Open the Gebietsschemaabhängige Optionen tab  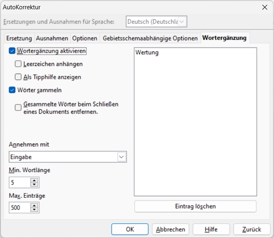tap(150, 38)
